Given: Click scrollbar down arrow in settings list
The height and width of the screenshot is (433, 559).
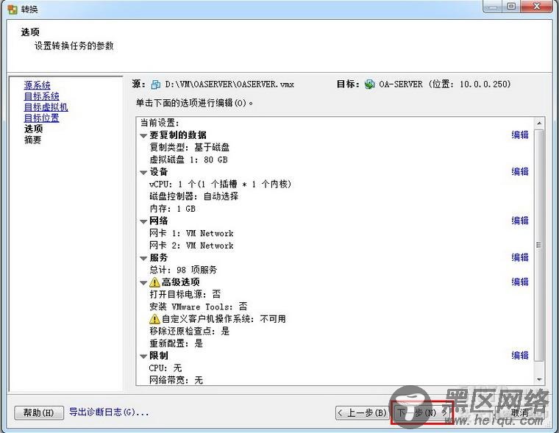Looking at the screenshot, I should 539,379.
